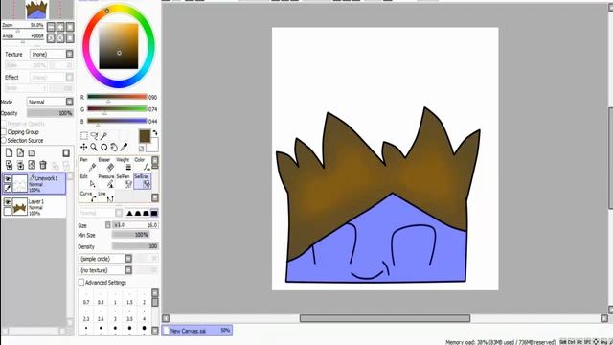Click the brown foreground color swatch
The width and height of the screenshot is (613, 345).
coord(145,136)
